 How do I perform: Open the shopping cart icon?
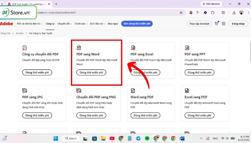pos(216,23)
